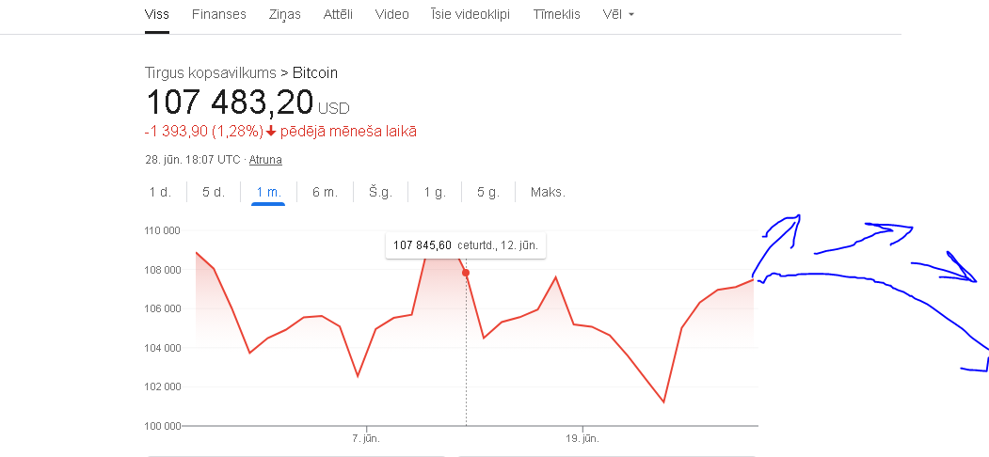This screenshot has width=989, height=457.
Task: Switch to the Ziņas tab
Action: click(x=284, y=15)
